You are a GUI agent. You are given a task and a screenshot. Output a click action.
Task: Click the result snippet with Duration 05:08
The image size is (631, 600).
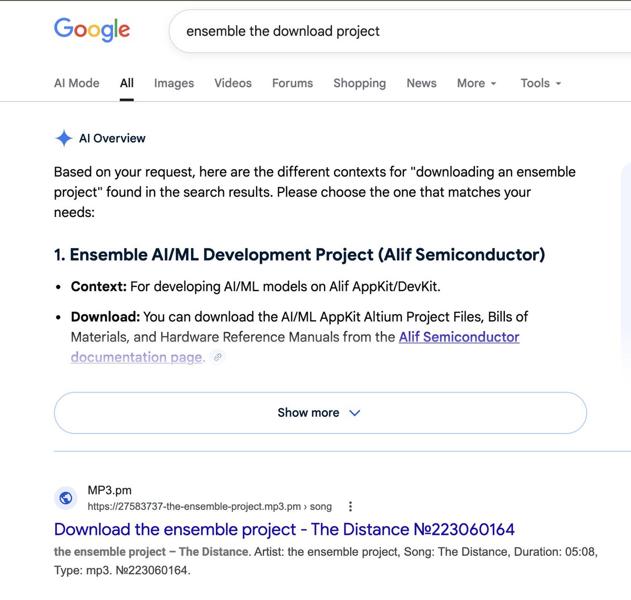(326, 561)
